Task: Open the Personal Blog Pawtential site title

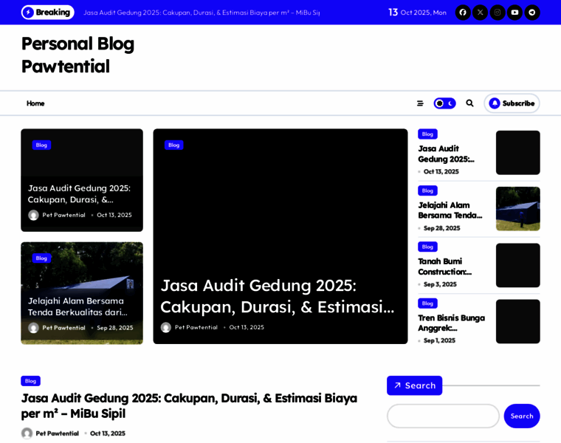Action: (78, 55)
